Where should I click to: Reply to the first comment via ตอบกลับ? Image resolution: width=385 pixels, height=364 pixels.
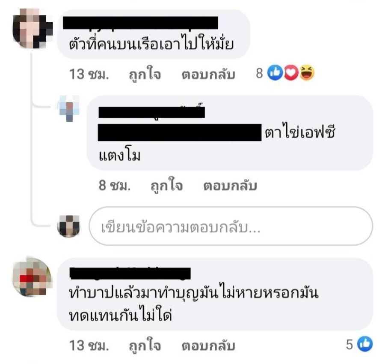point(208,75)
